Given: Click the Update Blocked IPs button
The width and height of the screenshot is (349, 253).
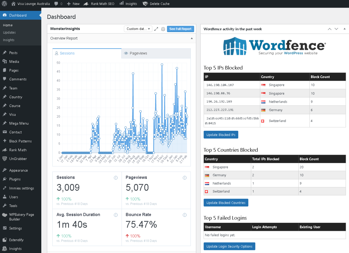Looking at the screenshot, I should (x=221, y=135).
